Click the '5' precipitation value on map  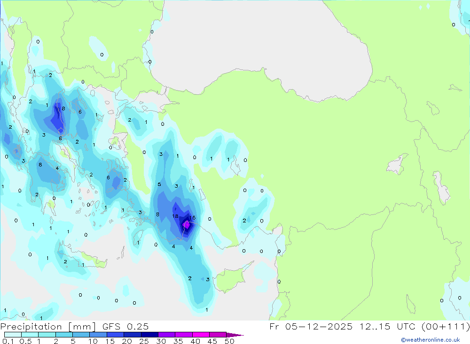point(159,184)
